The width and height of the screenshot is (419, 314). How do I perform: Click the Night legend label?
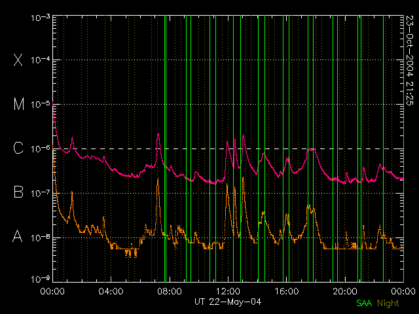click(x=388, y=304)
